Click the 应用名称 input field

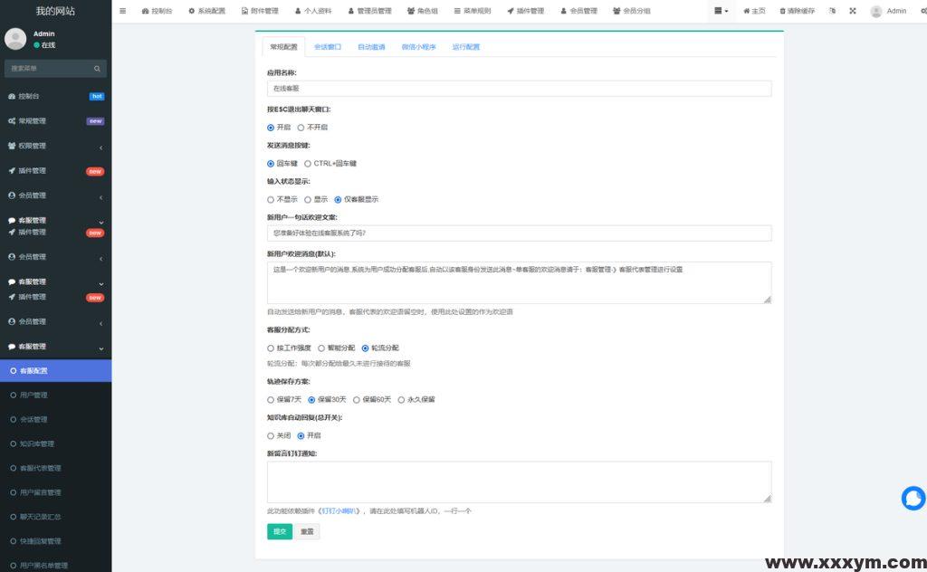pos(519,89)
